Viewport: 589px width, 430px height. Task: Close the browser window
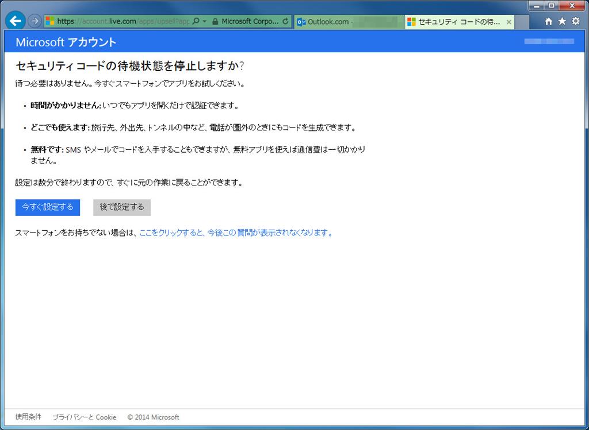572,6
